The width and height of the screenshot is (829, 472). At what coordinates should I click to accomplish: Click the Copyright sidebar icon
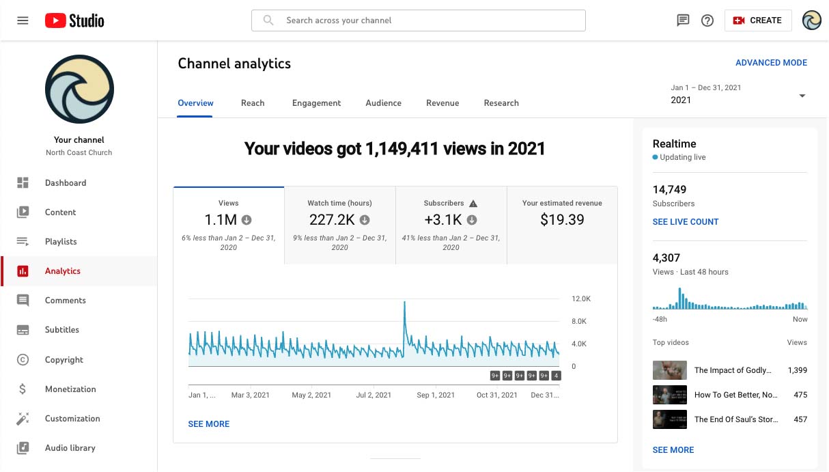[23, 359]
